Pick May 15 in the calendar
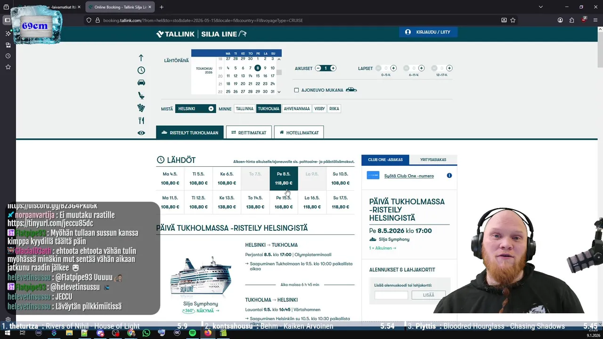 pyautogui.click(x=258, y=76)
